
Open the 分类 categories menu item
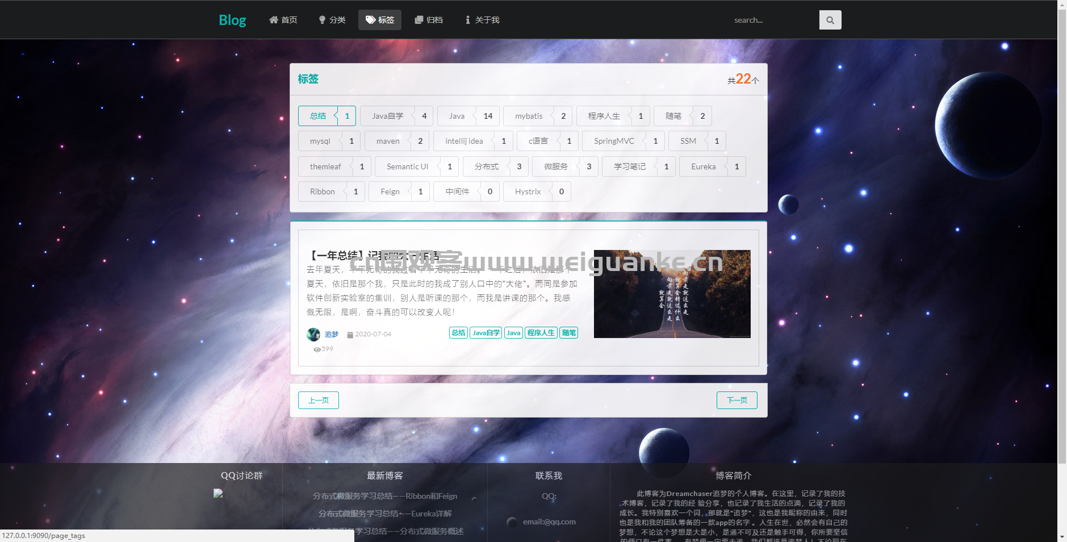point(332,20)
